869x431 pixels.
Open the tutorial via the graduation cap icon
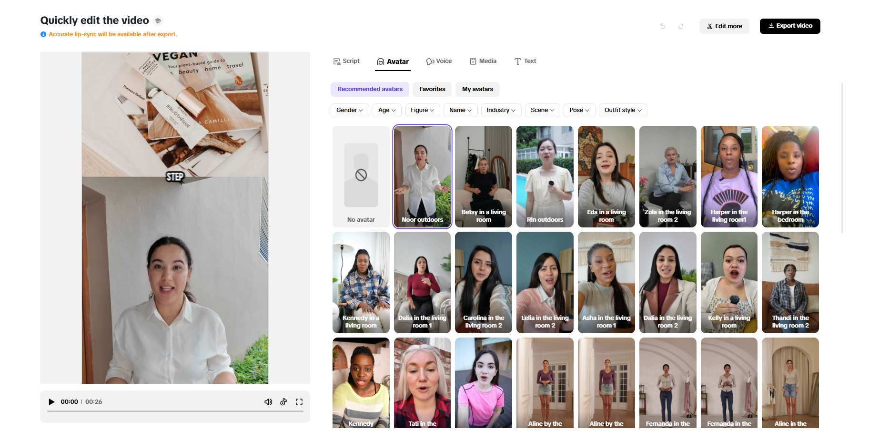pyautogui.click(x=158, y=21)
